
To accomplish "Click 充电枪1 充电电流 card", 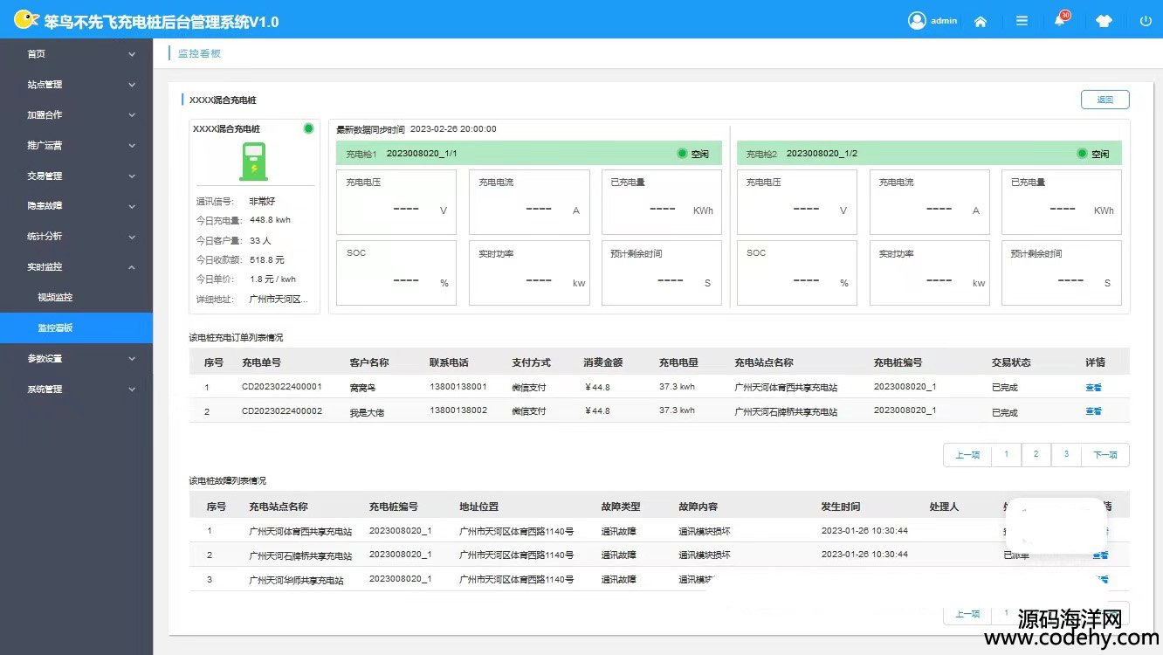I will point(529,202).
